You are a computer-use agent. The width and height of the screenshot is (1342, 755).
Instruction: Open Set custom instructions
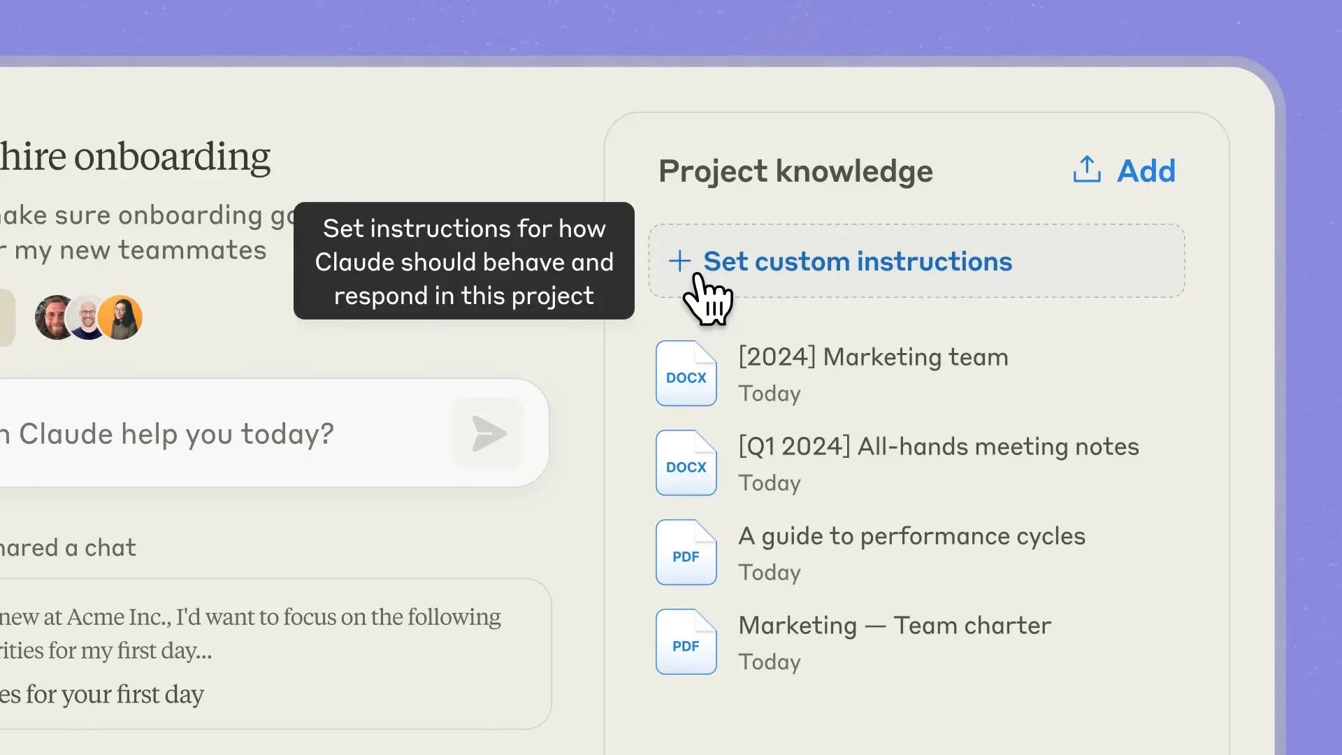coord(858,261)
